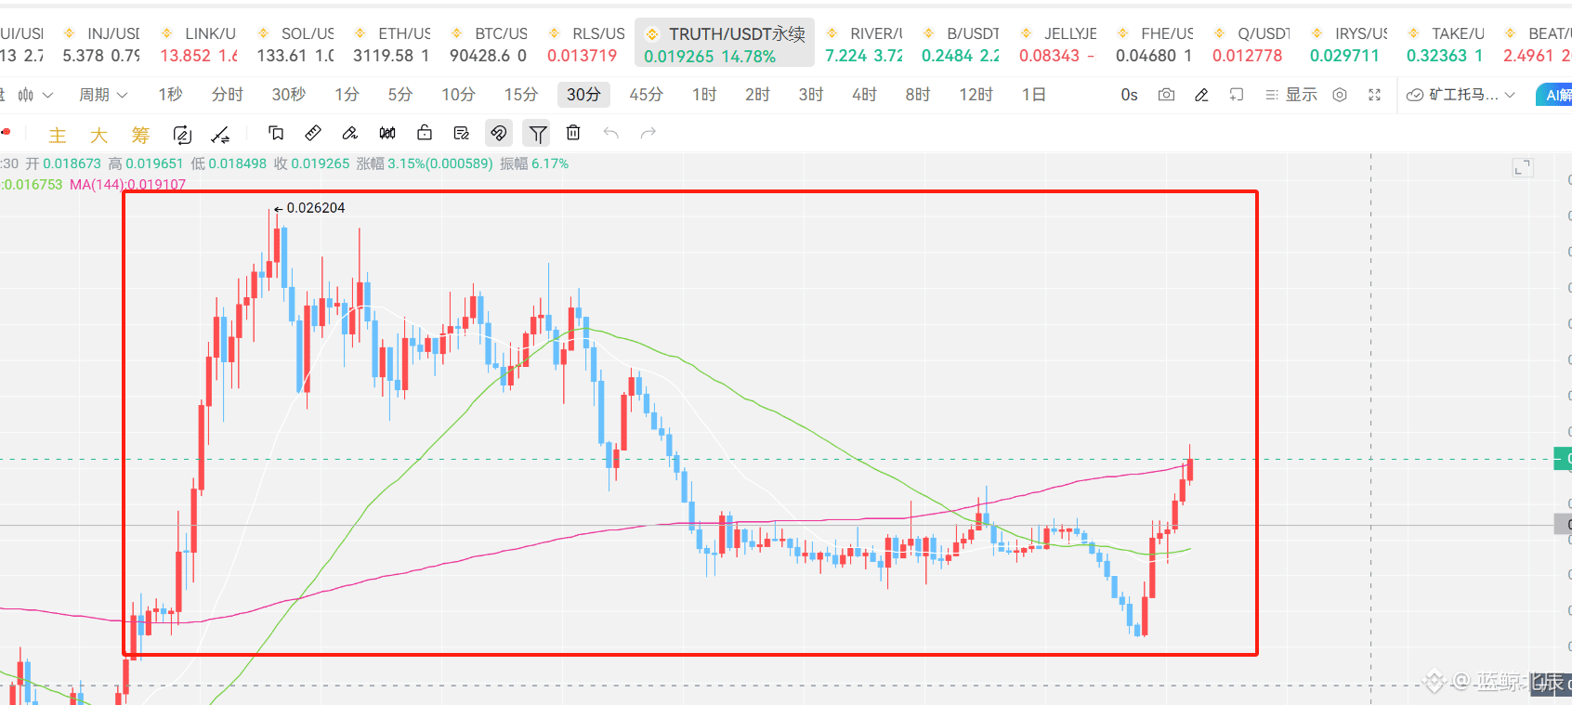The width and height of the screenshot is (1572, 705).
Task: Pick the 12时 interval
Action: [x=976, y=95]
